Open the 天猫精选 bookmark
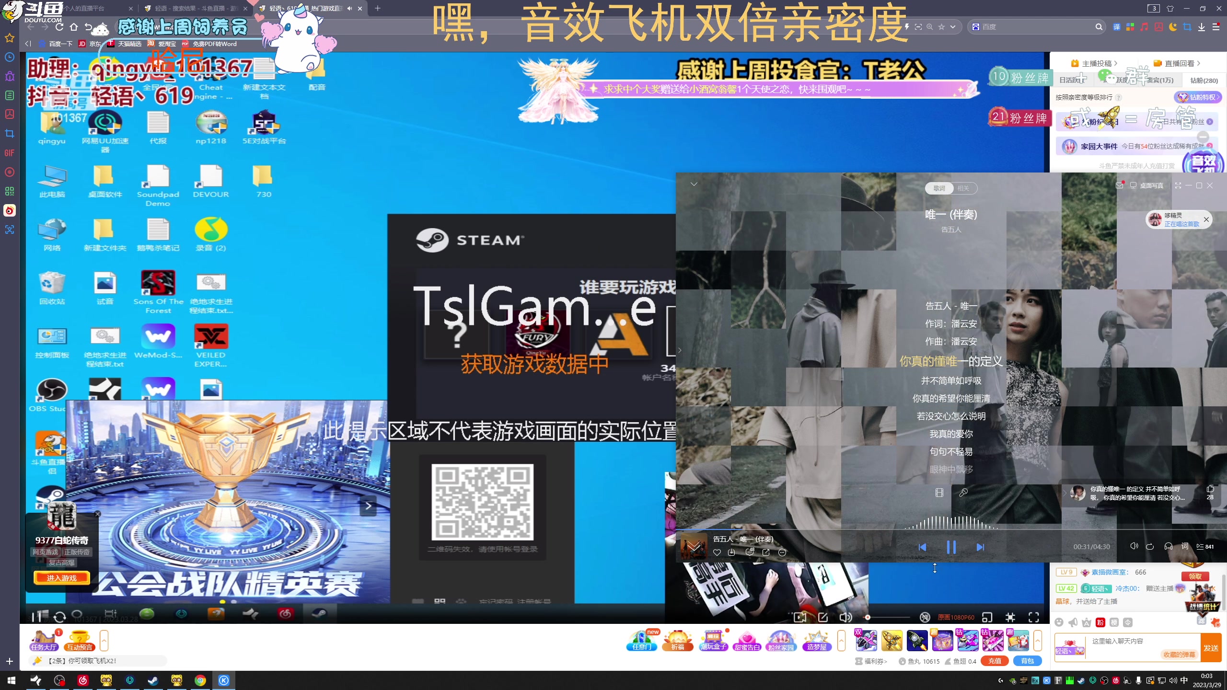 [x=125, y=44]
